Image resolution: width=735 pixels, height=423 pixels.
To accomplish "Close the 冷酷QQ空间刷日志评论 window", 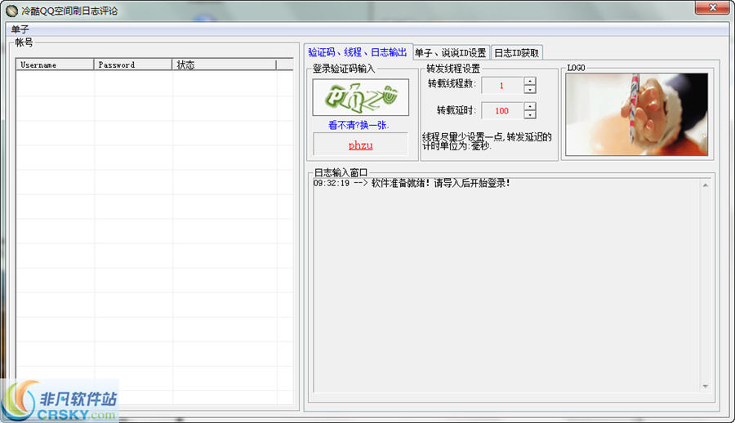I will coord(712,7).
